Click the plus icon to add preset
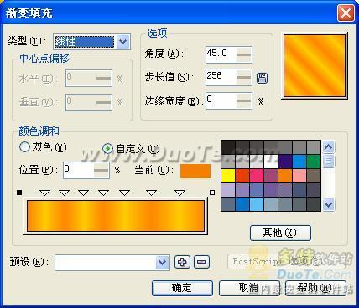The height and width of the screenshot is (308, 359). click(x=182, y=262)
